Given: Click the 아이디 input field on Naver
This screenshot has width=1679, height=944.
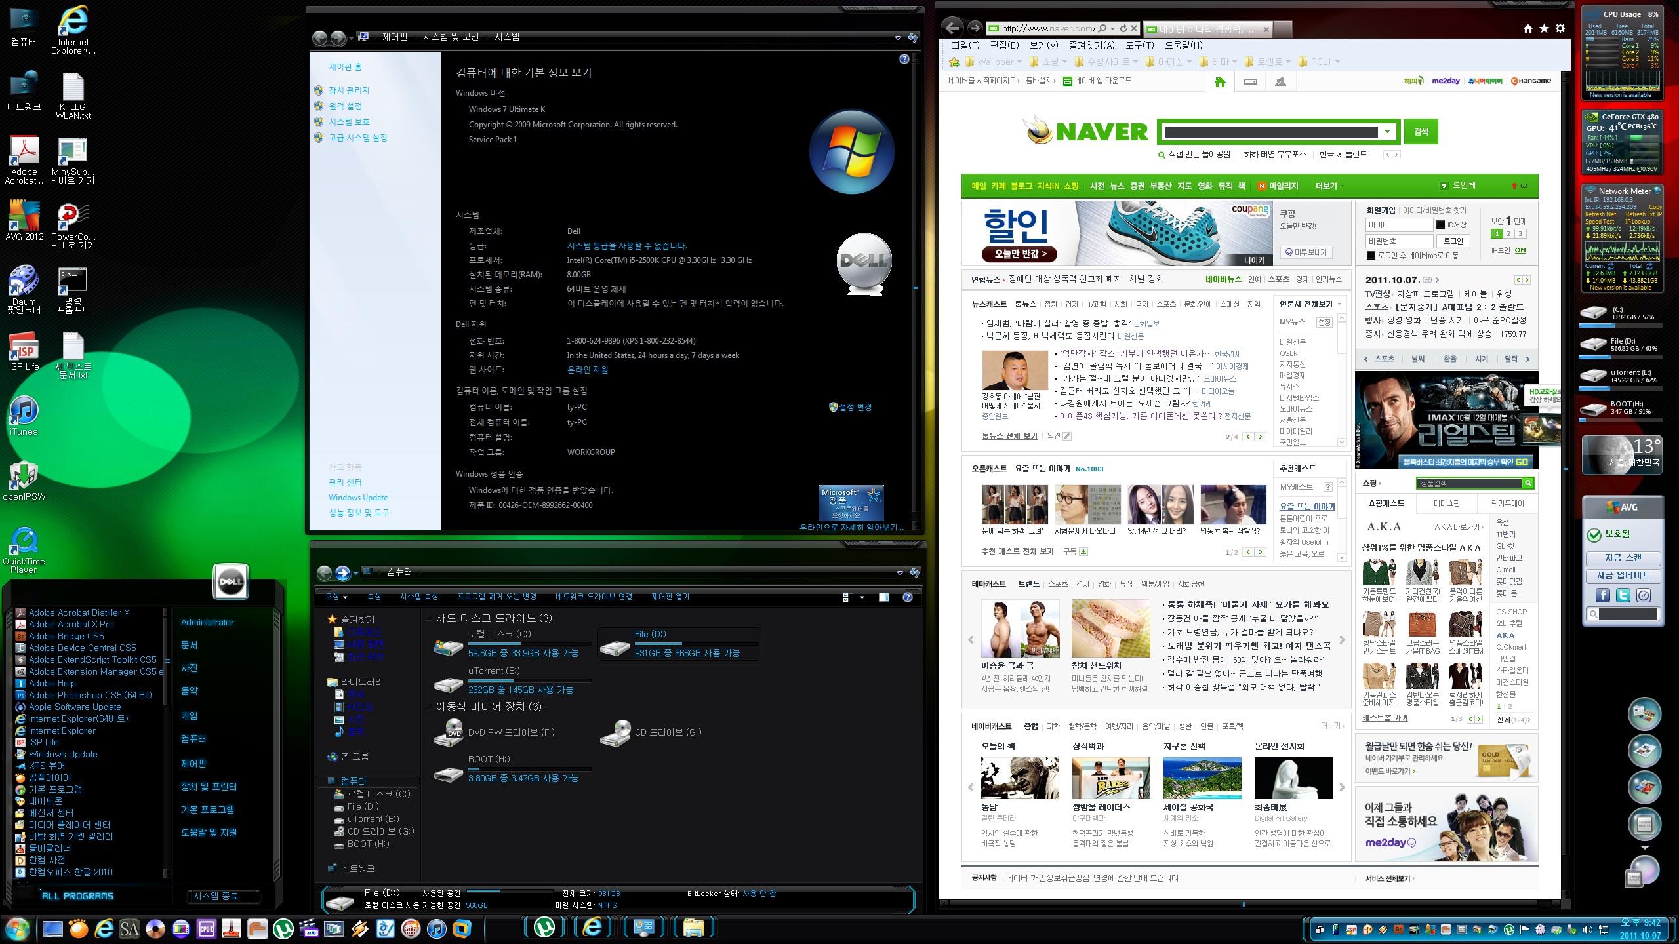Looking at the screenshot, I should pos(1399,225).
